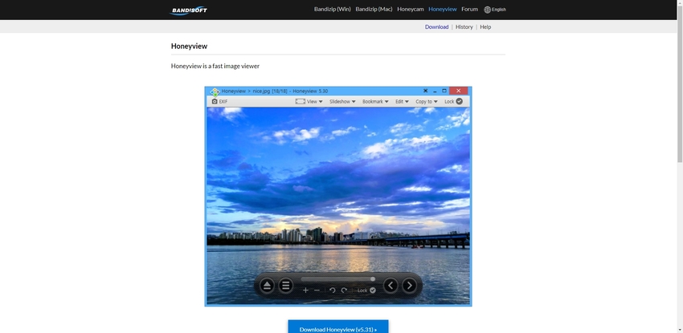Expand the Slideshow dropdown

pos(342,102)
